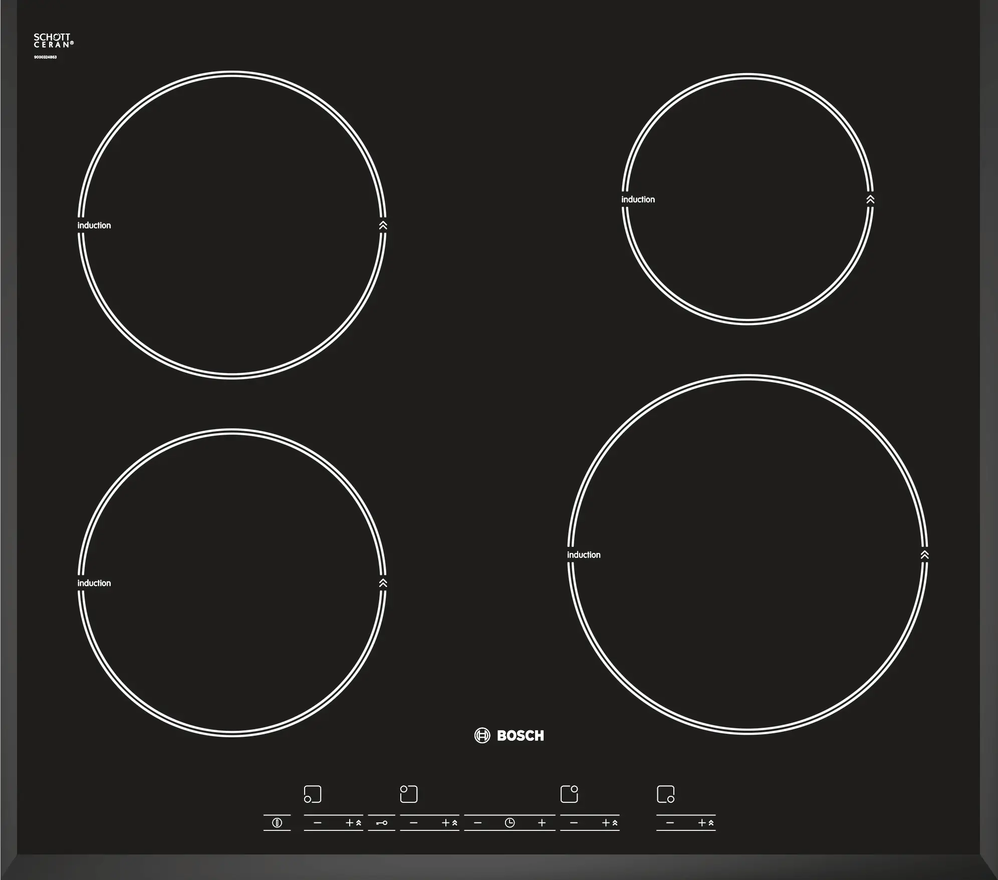Tap the front-right zone indicator icon
Image resolution: width=998 pixels, height=880 pixels.
(x=665, y=794)
